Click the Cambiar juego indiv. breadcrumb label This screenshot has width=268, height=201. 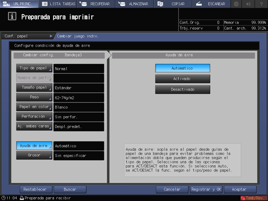pos(78,36)
